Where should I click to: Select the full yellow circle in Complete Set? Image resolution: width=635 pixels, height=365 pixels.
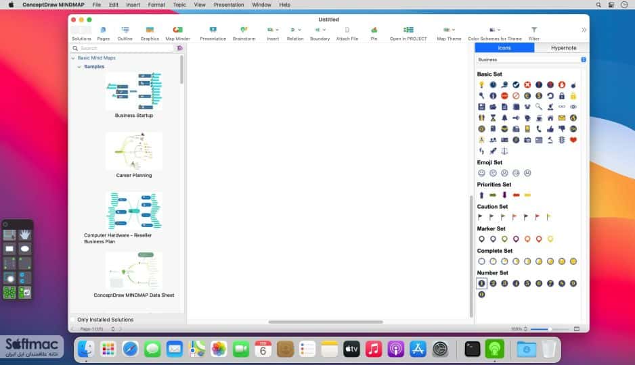pyautogui.click(x=573, y=262)
